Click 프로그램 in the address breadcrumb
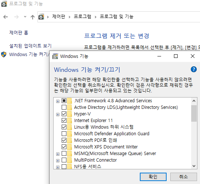The height and width of the screenshot is (184, 200). pyautogui.click(x=83, y=17)
